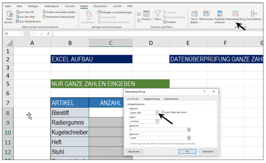The width and height of the screenshot is (266, 163).
Task: Click the Kugelschreiber cell
Action: [x=70, y=132]
